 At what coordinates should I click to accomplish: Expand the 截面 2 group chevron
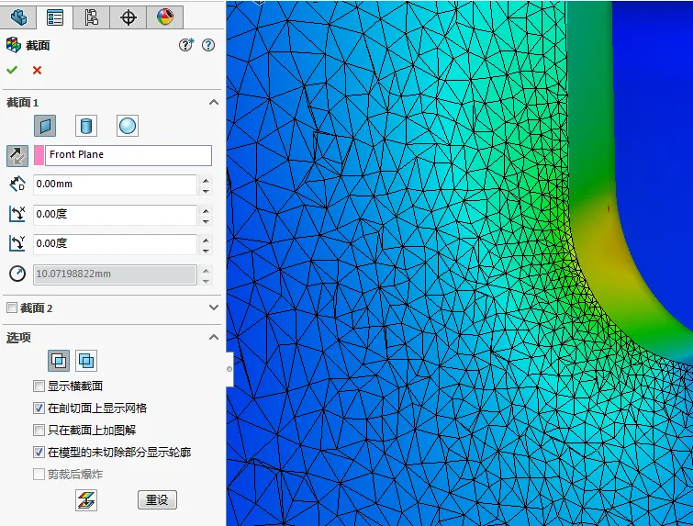[214, 308]
